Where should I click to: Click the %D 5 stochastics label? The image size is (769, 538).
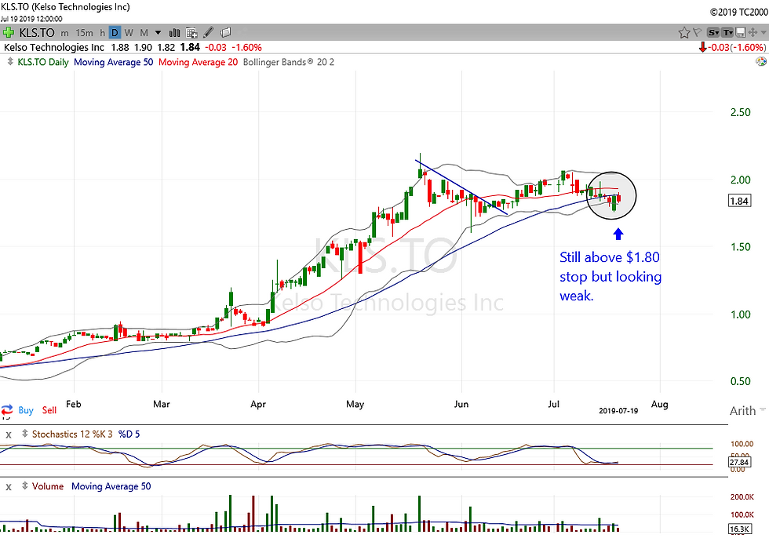tap(129, 434)
